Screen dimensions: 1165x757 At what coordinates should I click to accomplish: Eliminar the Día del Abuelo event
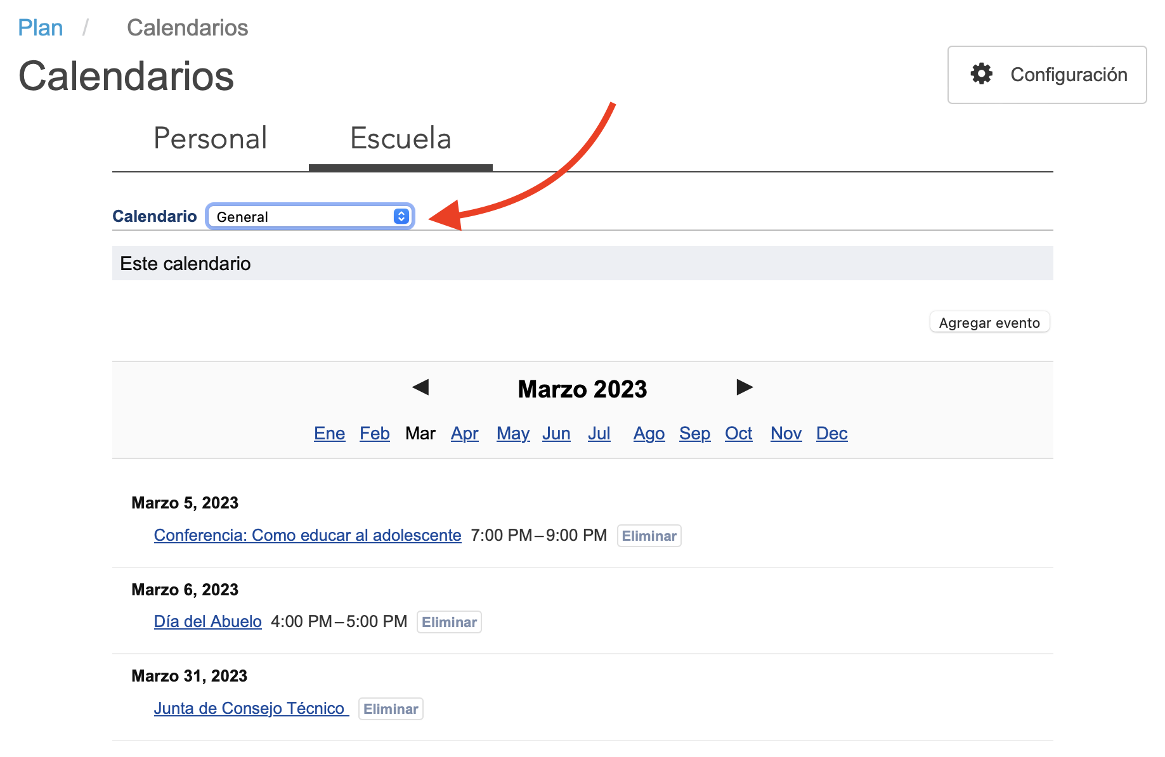tap(449, 622)
